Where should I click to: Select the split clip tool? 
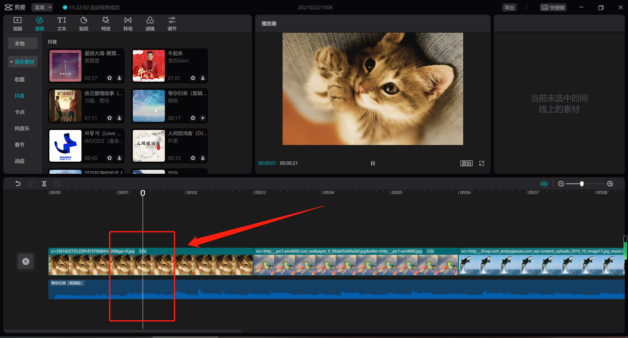coord(44,184)
